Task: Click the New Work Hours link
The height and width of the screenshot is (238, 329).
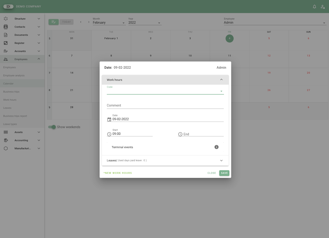Action: tap(118, 173)
